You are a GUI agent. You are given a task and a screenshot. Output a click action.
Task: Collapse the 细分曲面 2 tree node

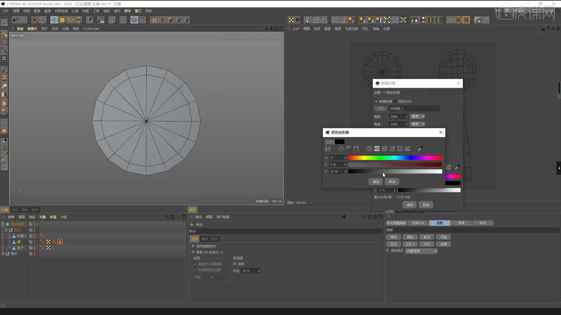tap(3, 224)
